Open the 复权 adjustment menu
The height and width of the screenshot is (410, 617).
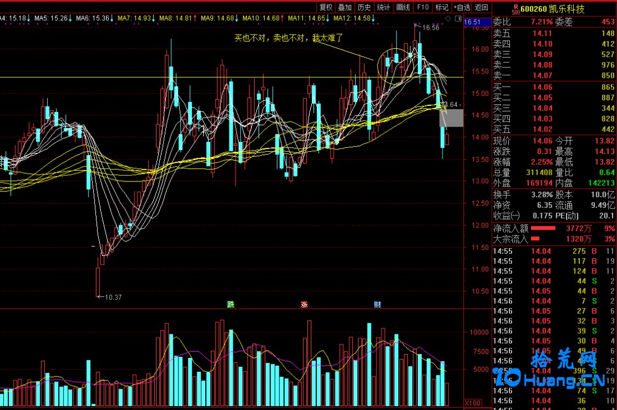pyautogui.click(x=326, y=7)
